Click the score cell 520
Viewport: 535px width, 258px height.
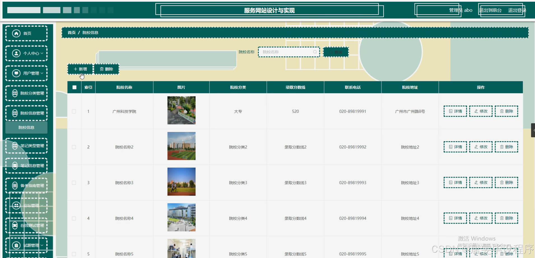click(x=296, y=111)
